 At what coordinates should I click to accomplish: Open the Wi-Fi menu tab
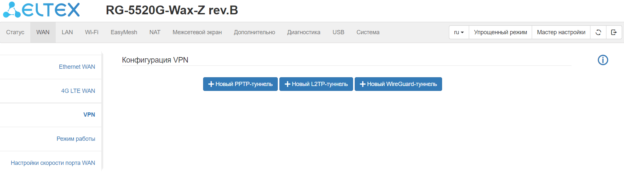pyautogui.click(x=92, y=32)
